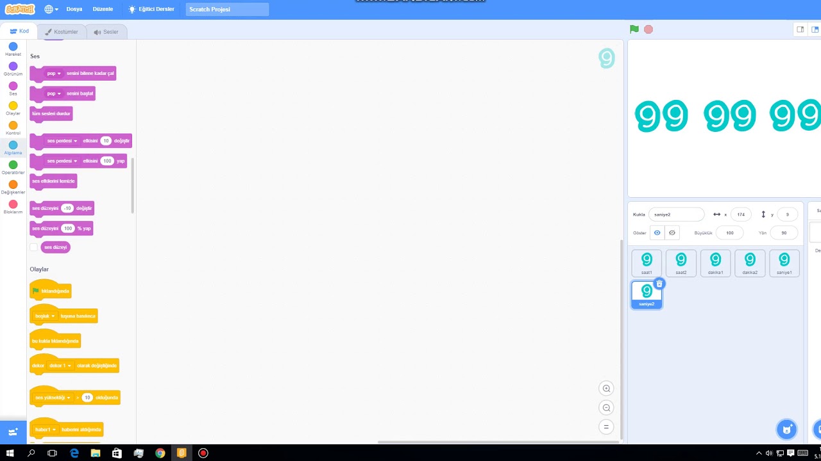Click the Kukla name field 'saniye2'
This screenshot has width=821, height=461.
pos(676,214)
